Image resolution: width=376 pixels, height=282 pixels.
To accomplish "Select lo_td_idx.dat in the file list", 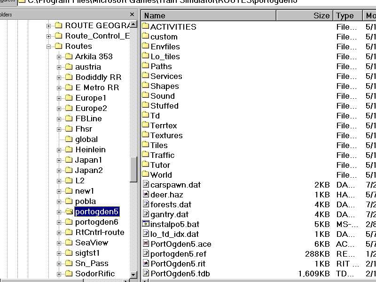I will pyautogui.click(x=174, y=234).
